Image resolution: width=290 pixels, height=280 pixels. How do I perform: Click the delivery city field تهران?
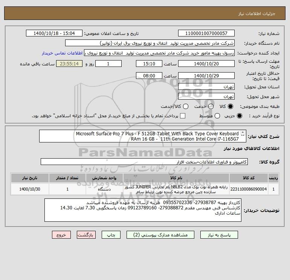[x=206, y=96]
